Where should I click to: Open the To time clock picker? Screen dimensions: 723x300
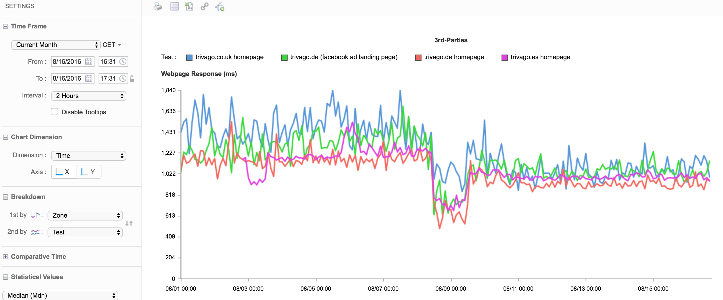[123, 78]
